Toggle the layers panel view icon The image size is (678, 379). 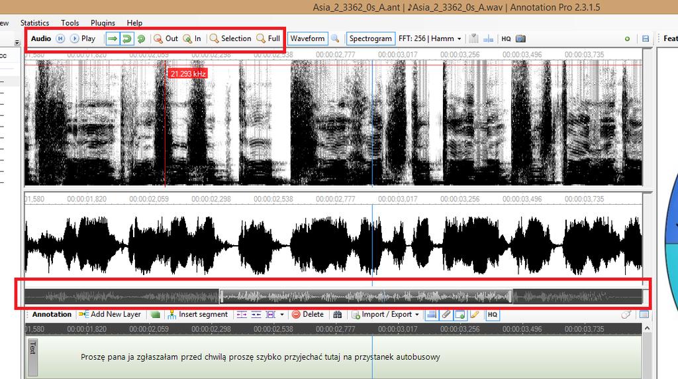pos(431,315)
